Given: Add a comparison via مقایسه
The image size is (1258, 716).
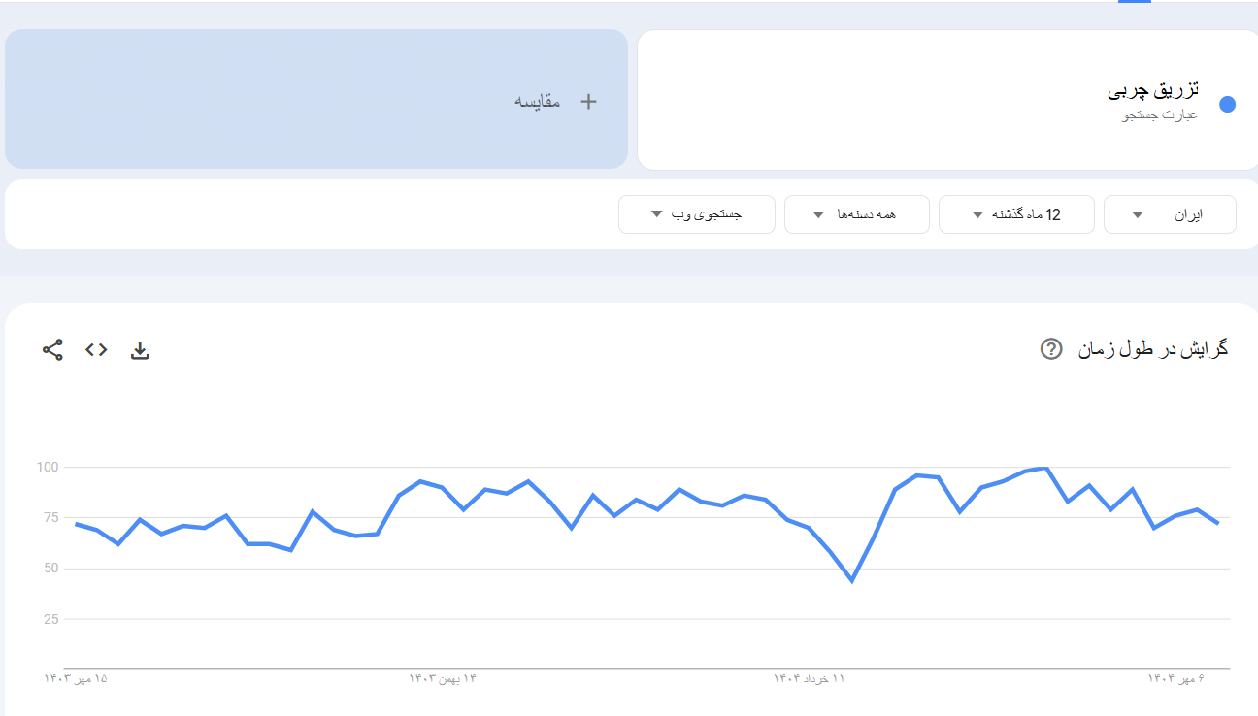Looking at the screenshot, I should point(538,102).
